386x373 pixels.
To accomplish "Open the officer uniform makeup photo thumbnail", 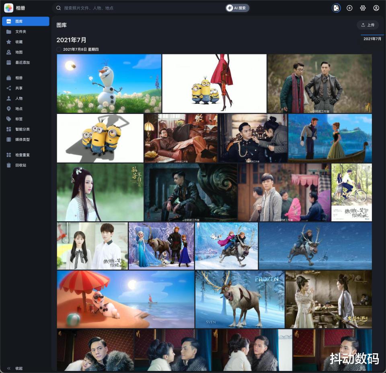I will [x=253, y=138].
